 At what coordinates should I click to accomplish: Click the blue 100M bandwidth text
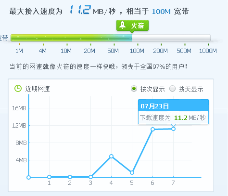coord(161,12)
